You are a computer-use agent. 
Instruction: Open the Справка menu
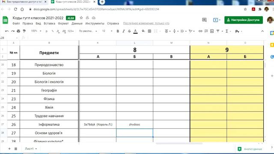(113, 24)
